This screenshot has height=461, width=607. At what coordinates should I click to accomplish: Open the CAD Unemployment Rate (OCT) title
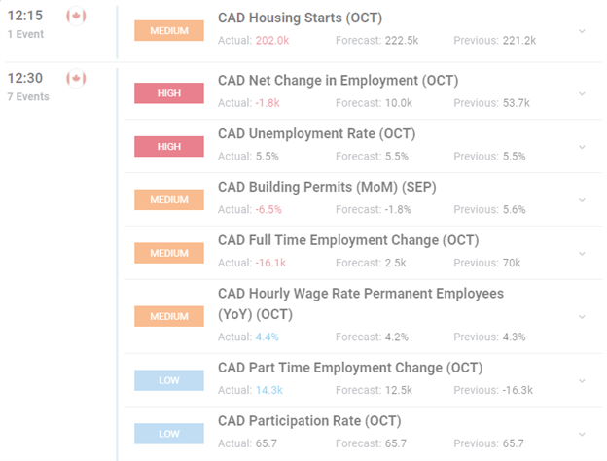coord(317,133)
